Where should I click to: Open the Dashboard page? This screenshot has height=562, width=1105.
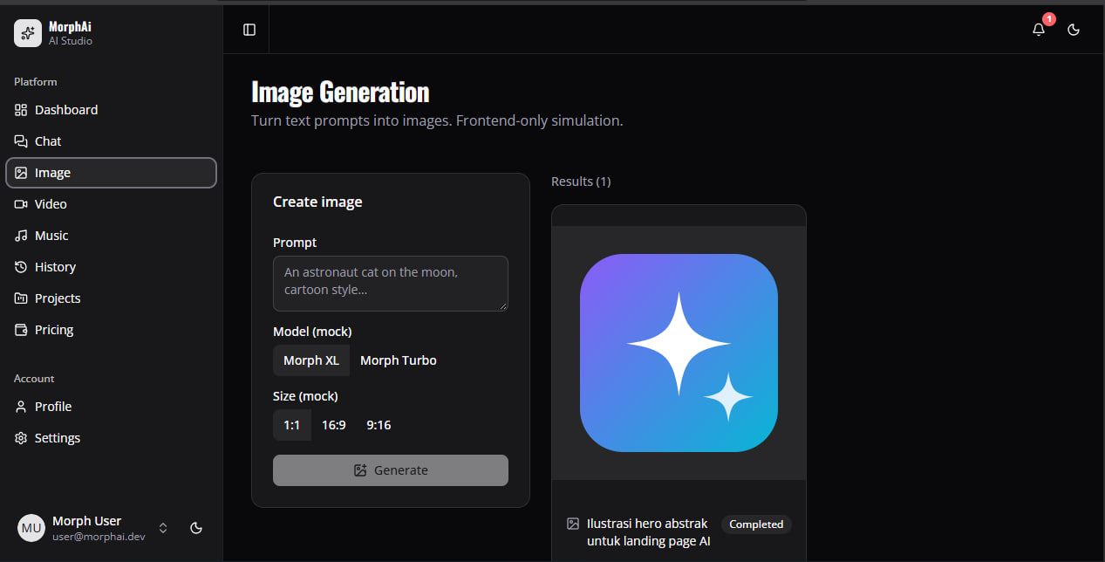[x=111, y=110]
